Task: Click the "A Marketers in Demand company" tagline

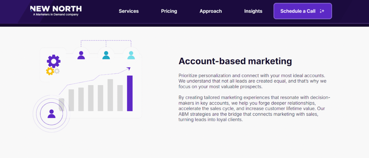Action: pyautogui.click(x=55, y=15)
